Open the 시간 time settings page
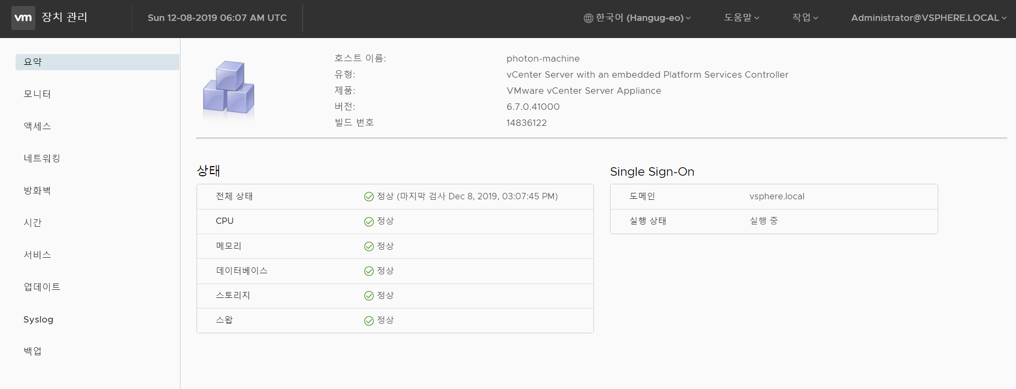Screen dimensions: 1016x389 (33, 223)
